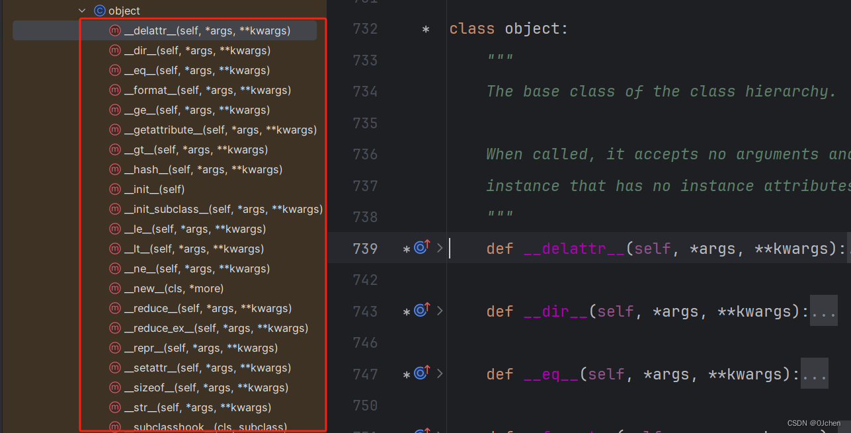Click method icon next to __setattr__
The width and height of the screenshot is (851, 433).
tap(114, 368)
